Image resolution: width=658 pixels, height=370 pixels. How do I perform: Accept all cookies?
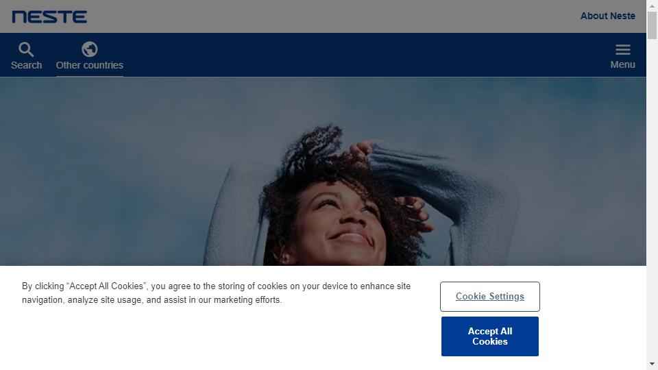click(489, 336)
